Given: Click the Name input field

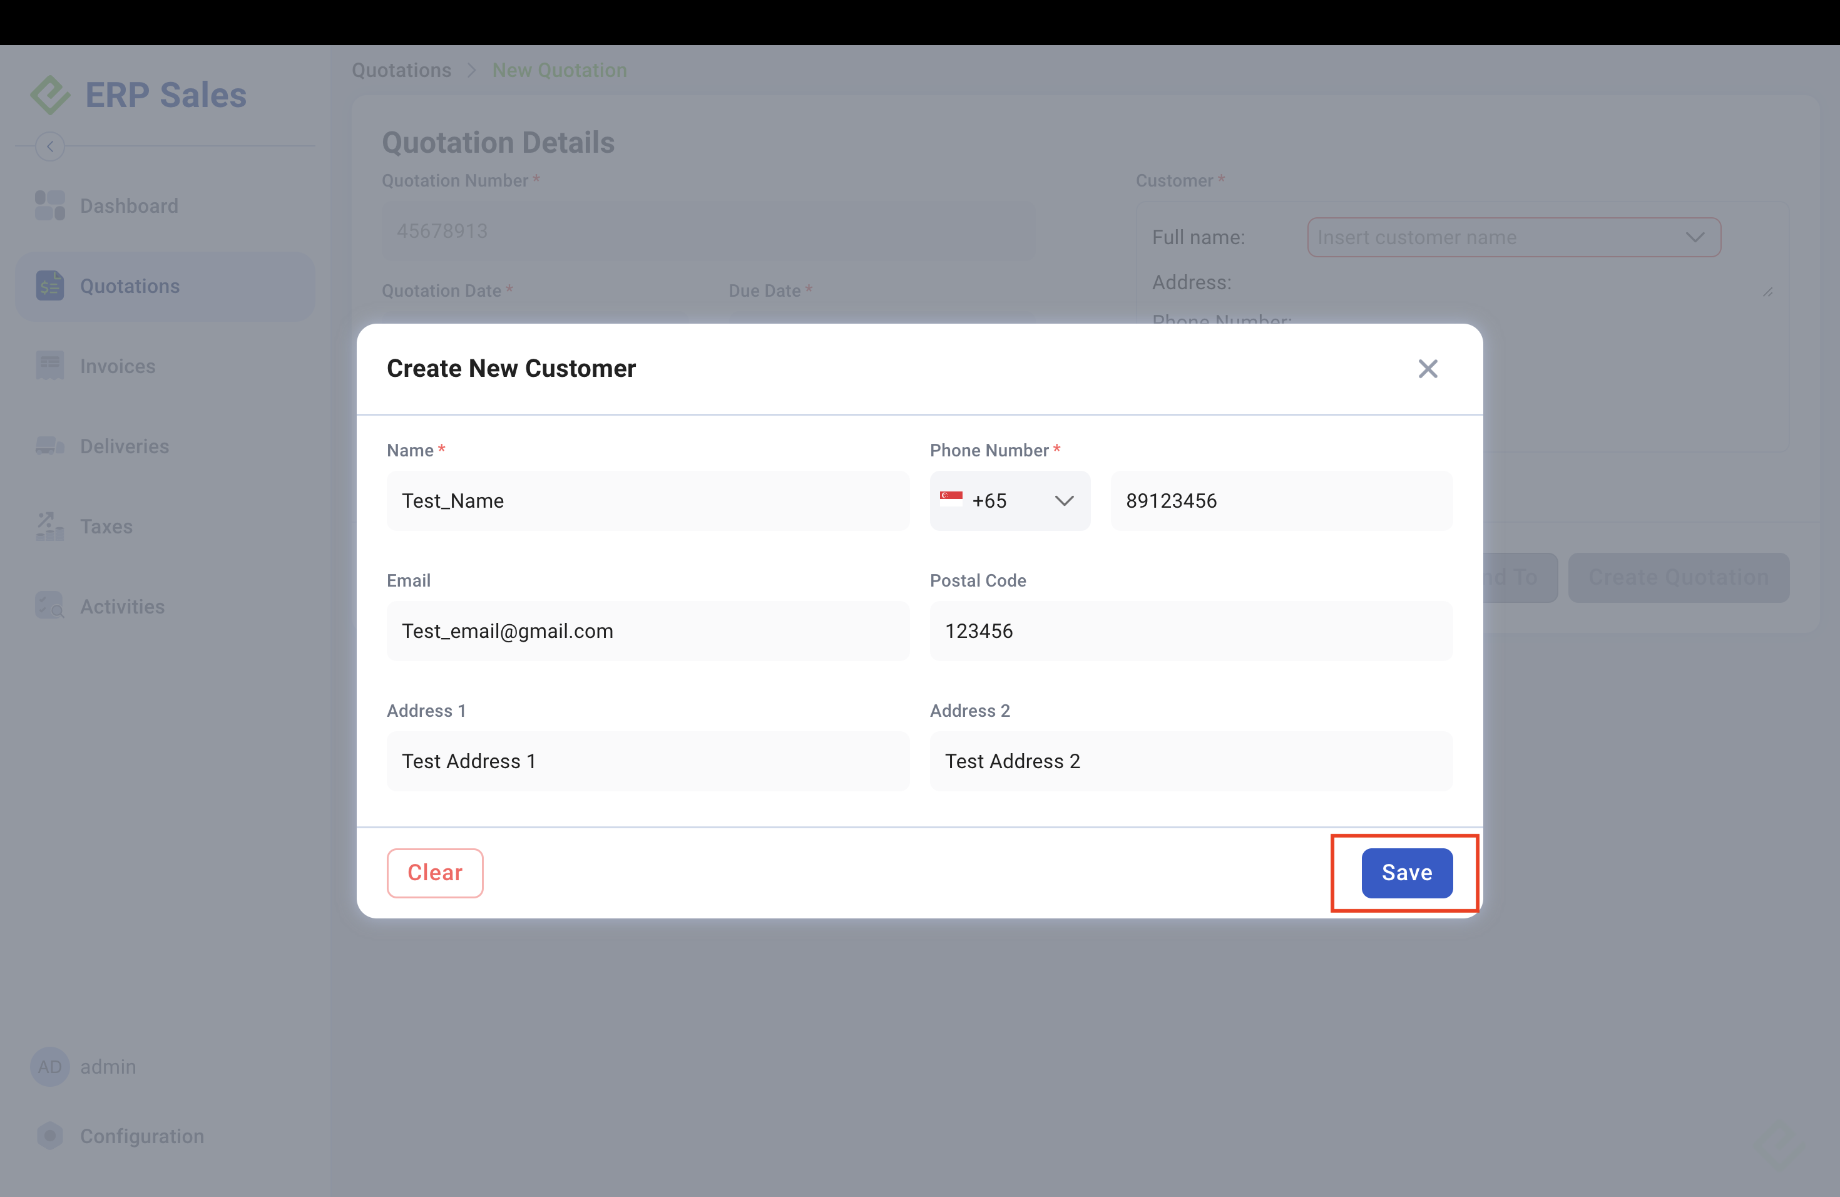Looking at the screenshot, I should click(648, 501).
